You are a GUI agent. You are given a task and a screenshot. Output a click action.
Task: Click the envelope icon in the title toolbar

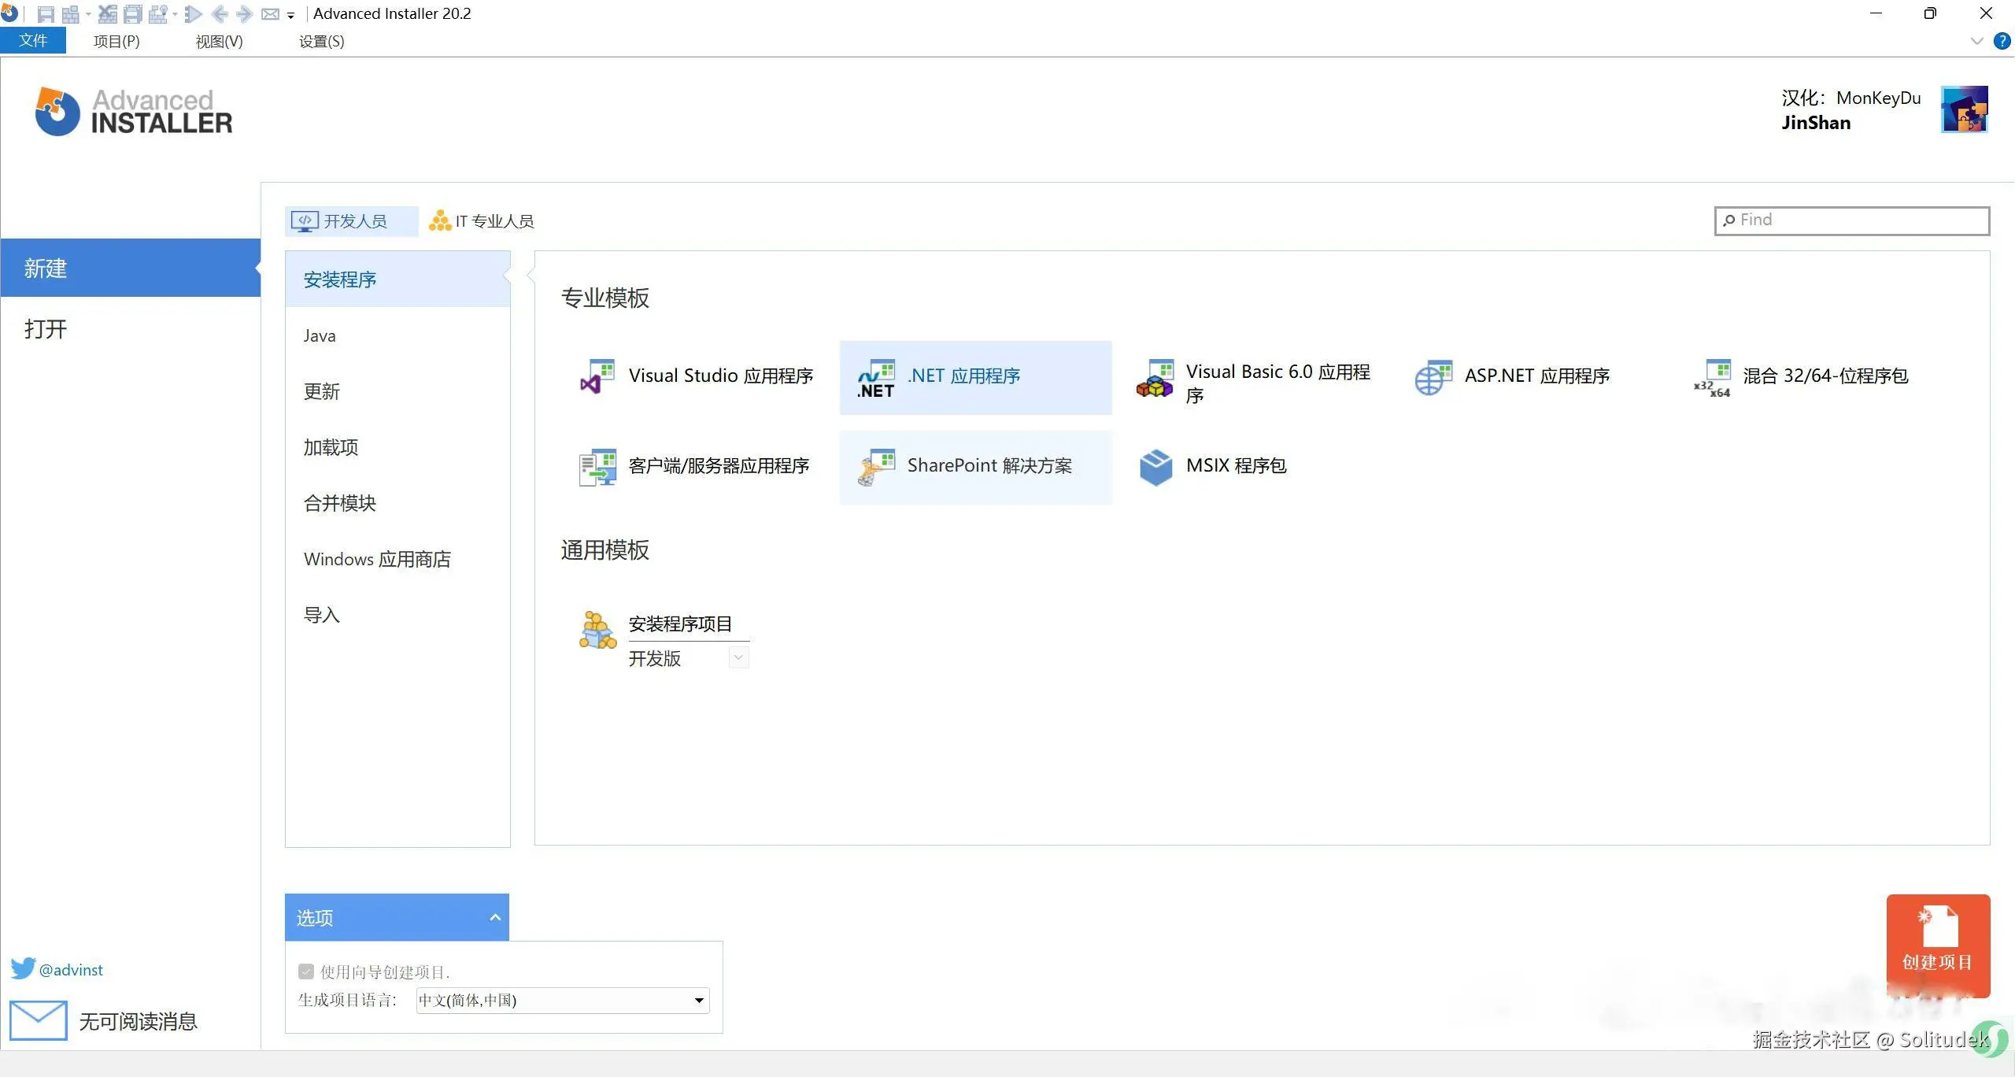click(270, 14)
